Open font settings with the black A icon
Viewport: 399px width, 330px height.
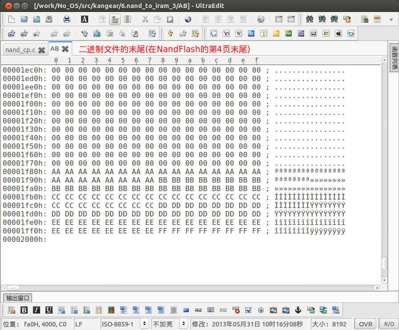[x=85, y=19]
